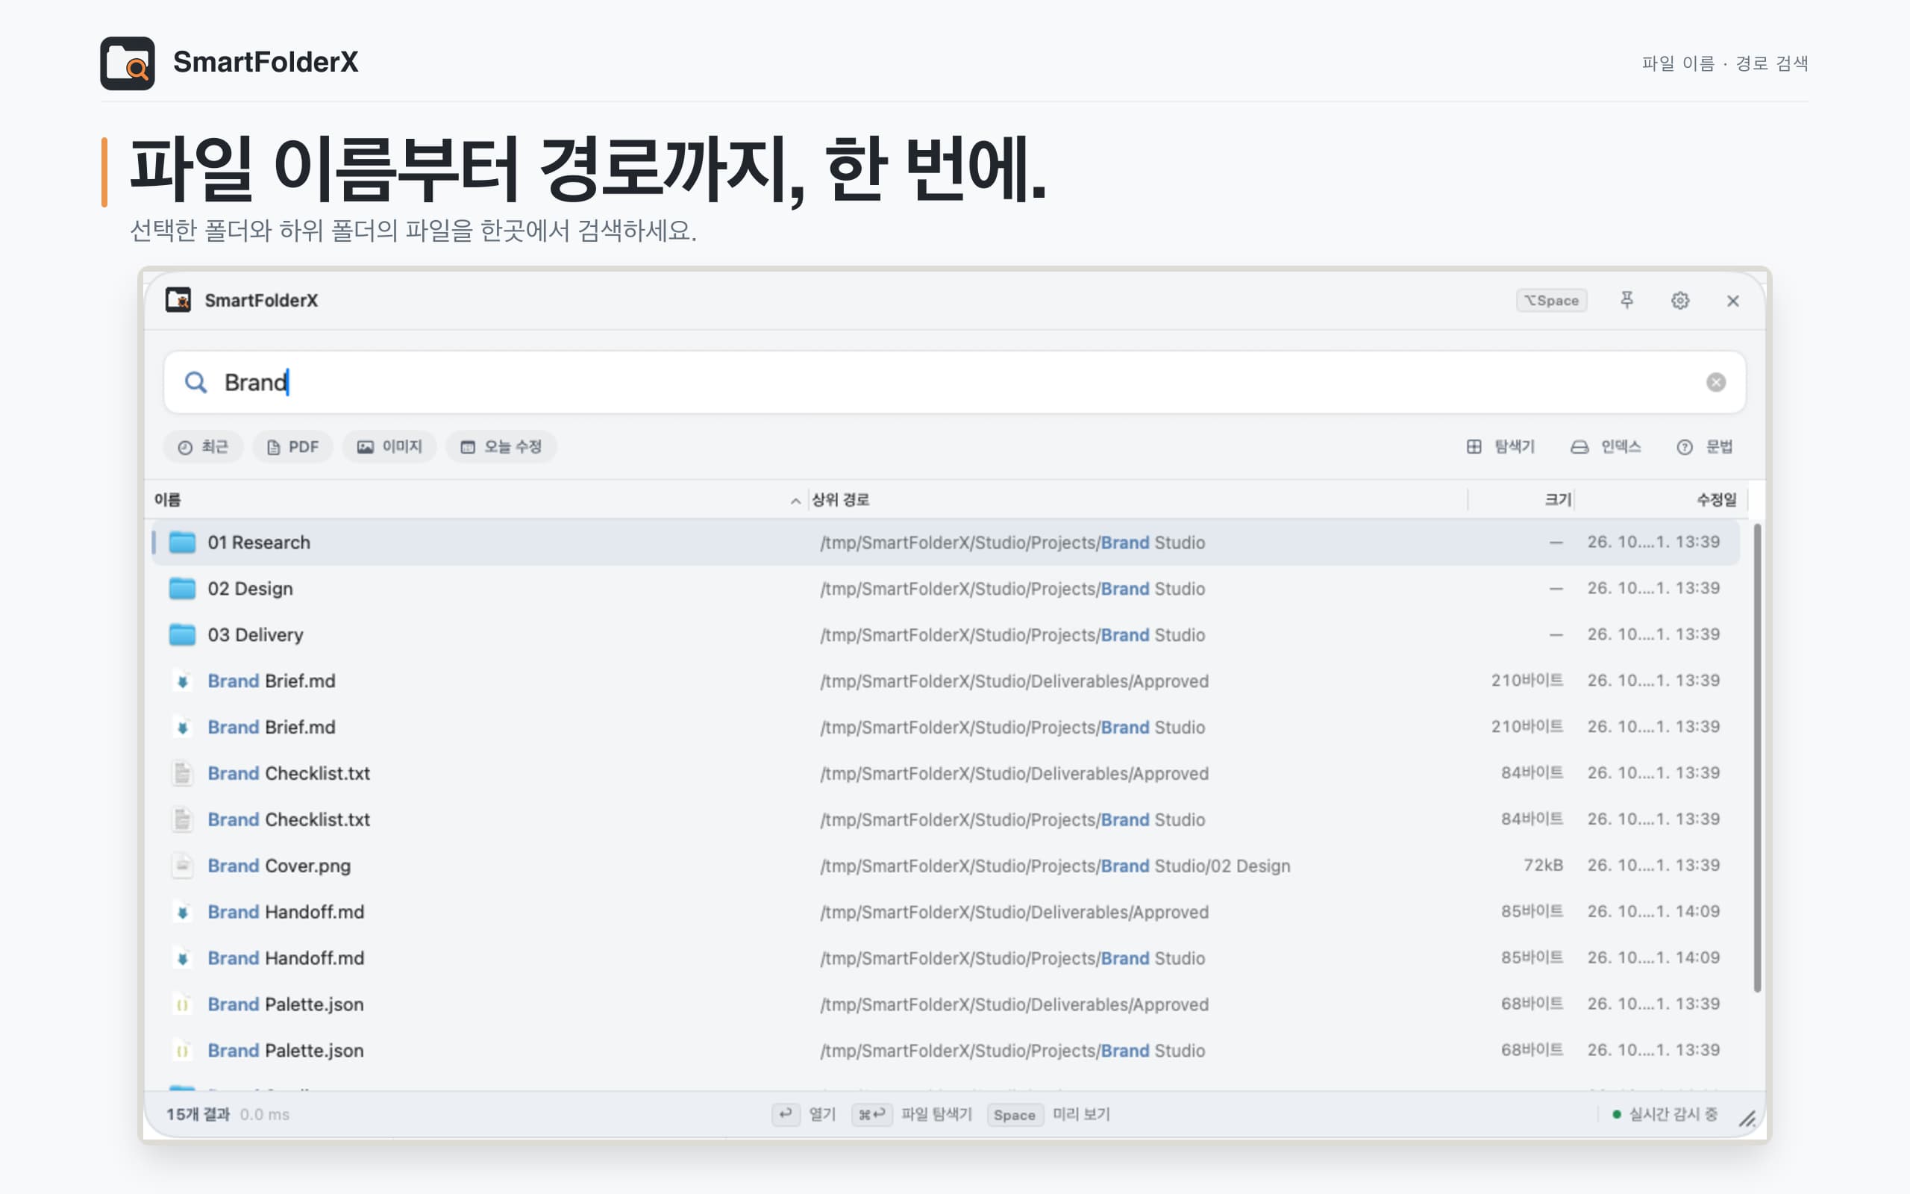Viewport: 1910px width, 1194px height.
Task: Filter by 최근 (recent)
Action: [x=203, y=447]
